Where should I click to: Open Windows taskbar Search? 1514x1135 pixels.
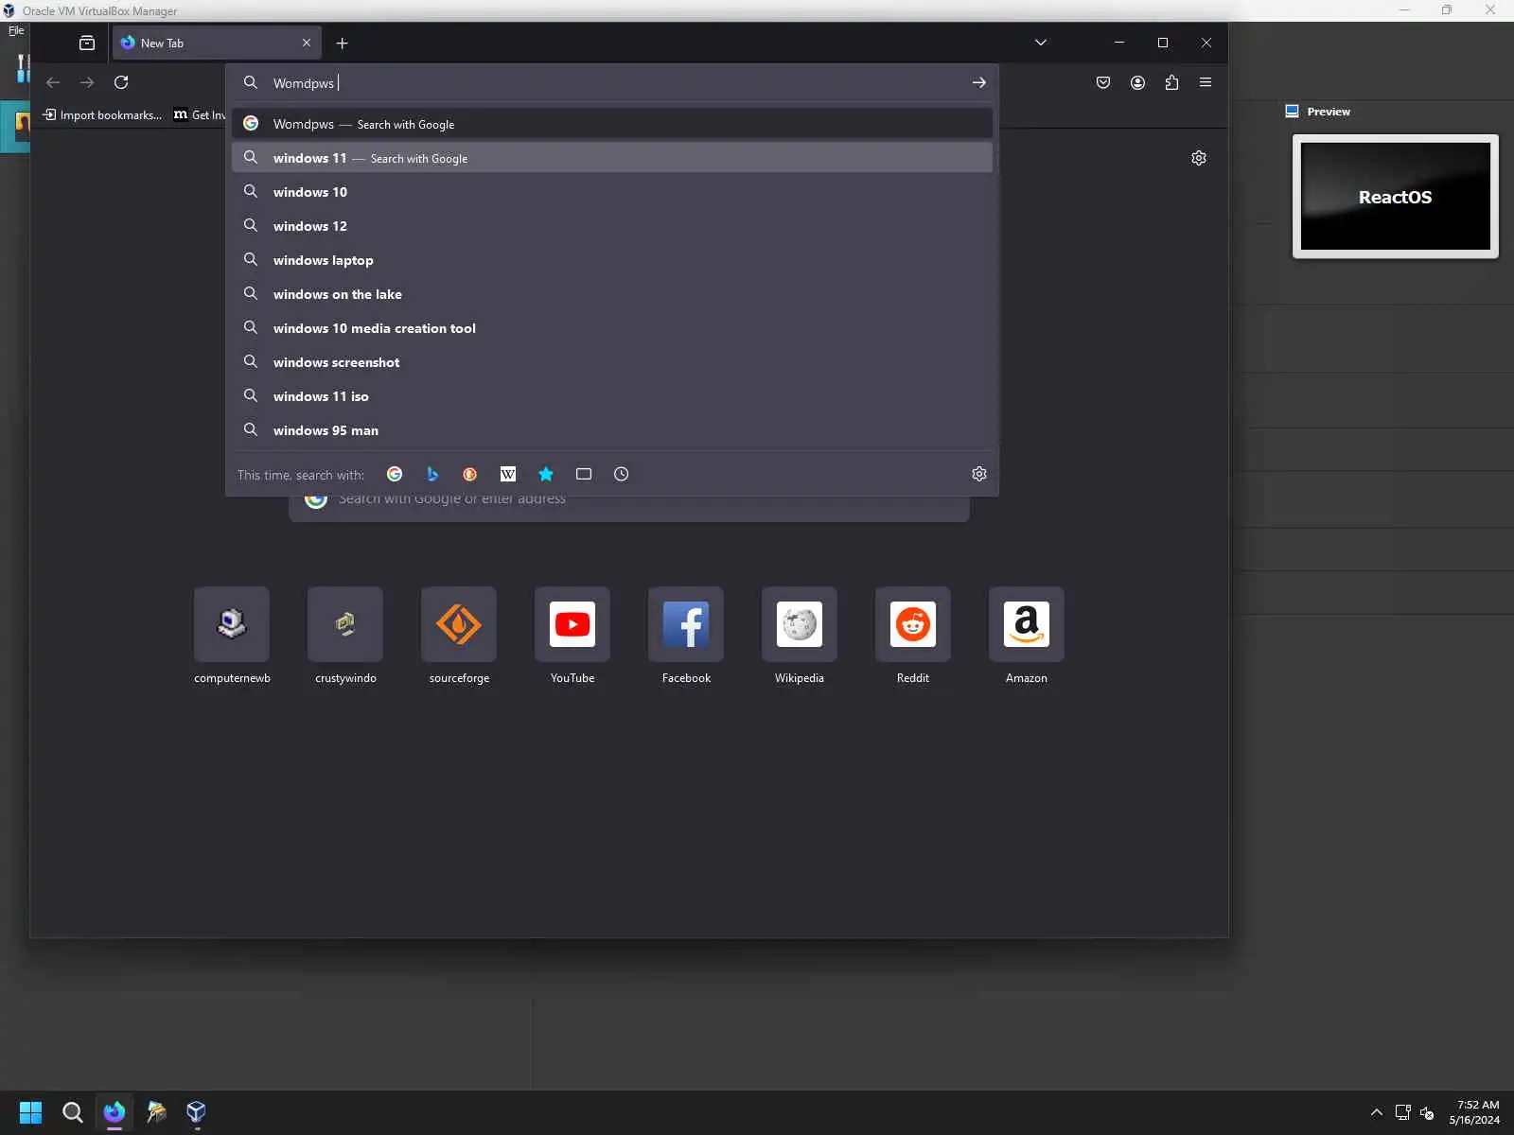(72, 1111)
